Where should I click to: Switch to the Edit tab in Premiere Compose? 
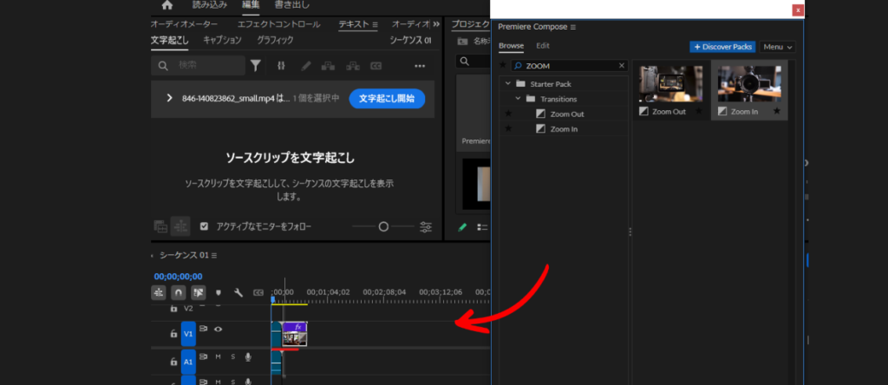(543, 46)
